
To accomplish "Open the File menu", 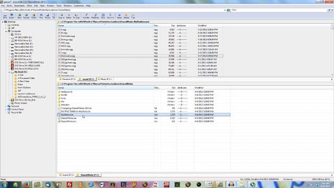I will pyautogui.click(x=3, y=6).
